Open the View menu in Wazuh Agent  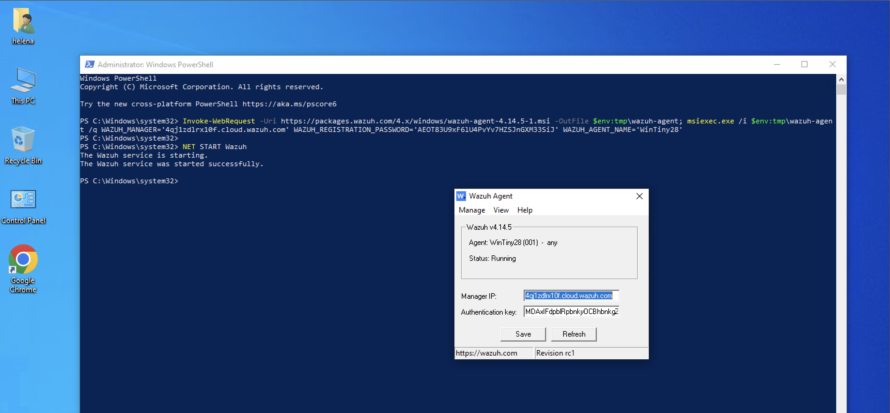point(501,210)
